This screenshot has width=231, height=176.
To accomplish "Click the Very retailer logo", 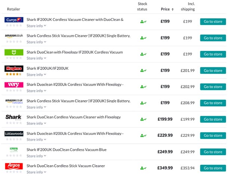I will click(14, 85).
